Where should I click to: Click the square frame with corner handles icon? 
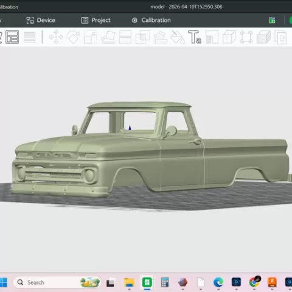point(246,37)
